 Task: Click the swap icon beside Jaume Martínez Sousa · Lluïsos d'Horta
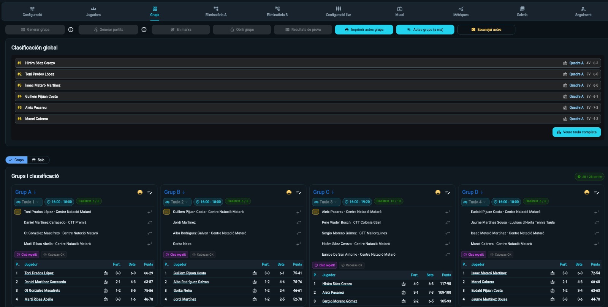point(597,223)
